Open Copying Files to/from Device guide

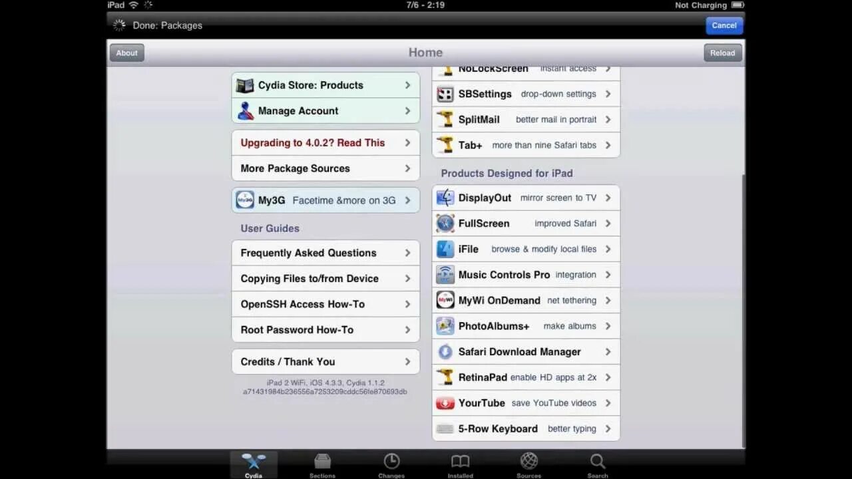pyautogui.click(x=325, y=279)
